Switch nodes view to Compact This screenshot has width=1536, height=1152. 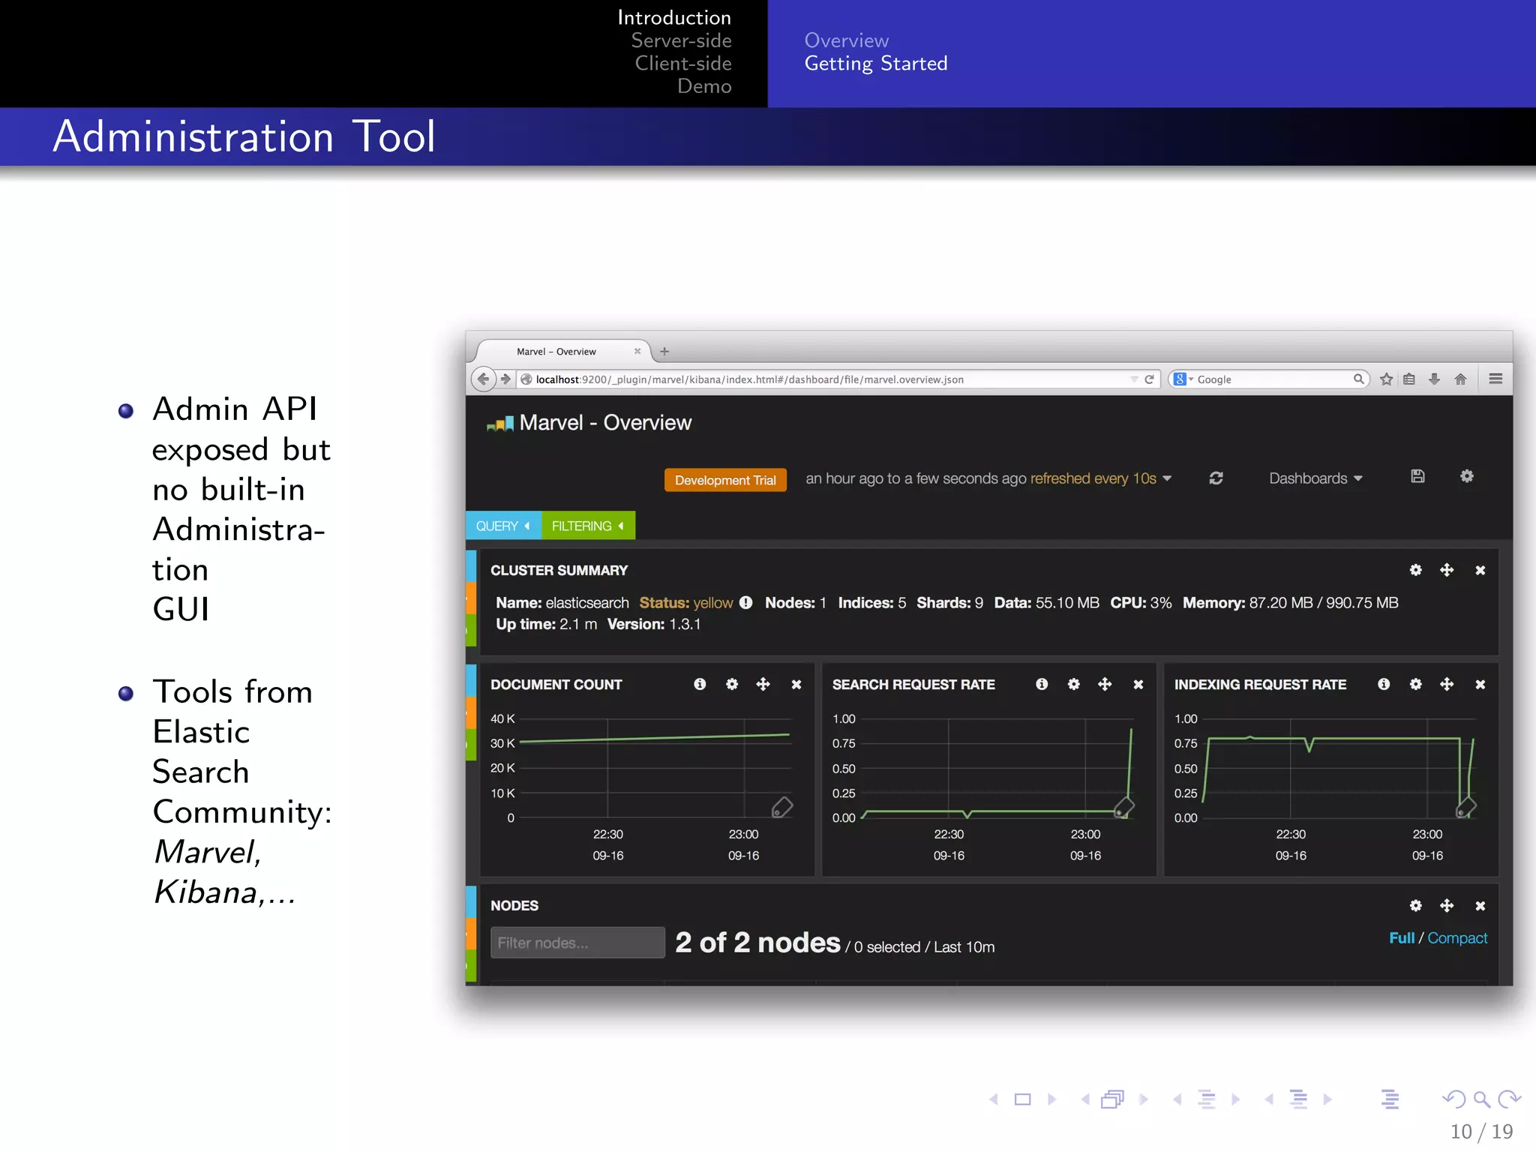tap(1456, 938)
